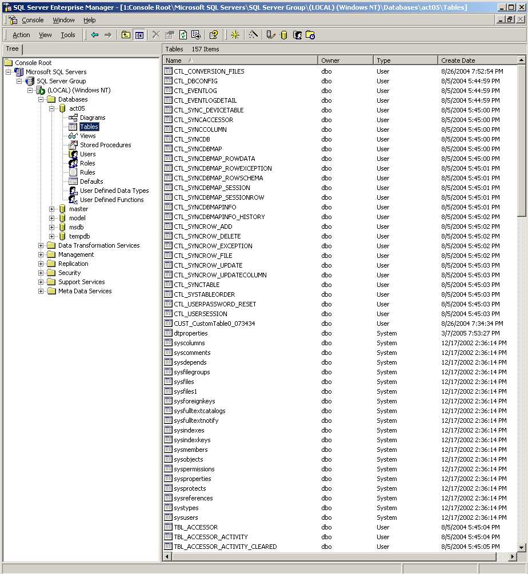Sort by the Name column header
This screenshot has height=574, width=528.
pos(240,60)
